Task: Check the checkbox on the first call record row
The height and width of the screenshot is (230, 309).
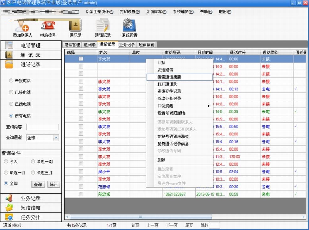Action: tap(81, 59)
